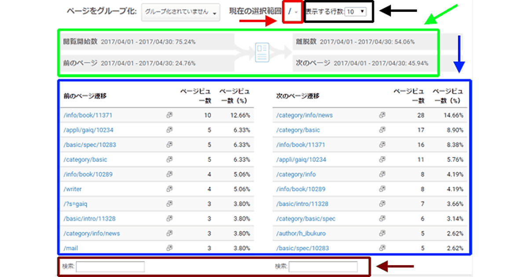Open the rows-to-display dropdown showing 10

click(356, 12)
